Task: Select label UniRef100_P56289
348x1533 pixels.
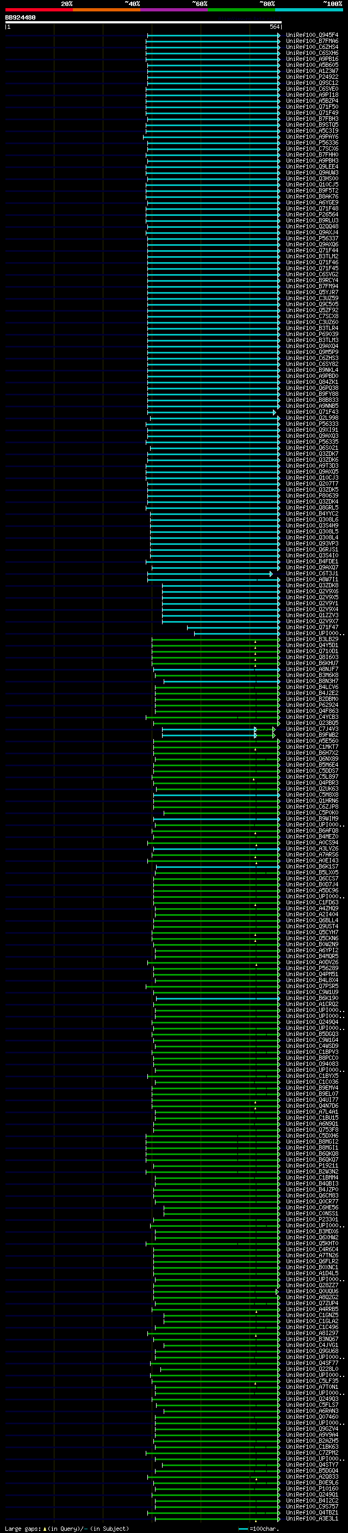Action: (312, 967)
